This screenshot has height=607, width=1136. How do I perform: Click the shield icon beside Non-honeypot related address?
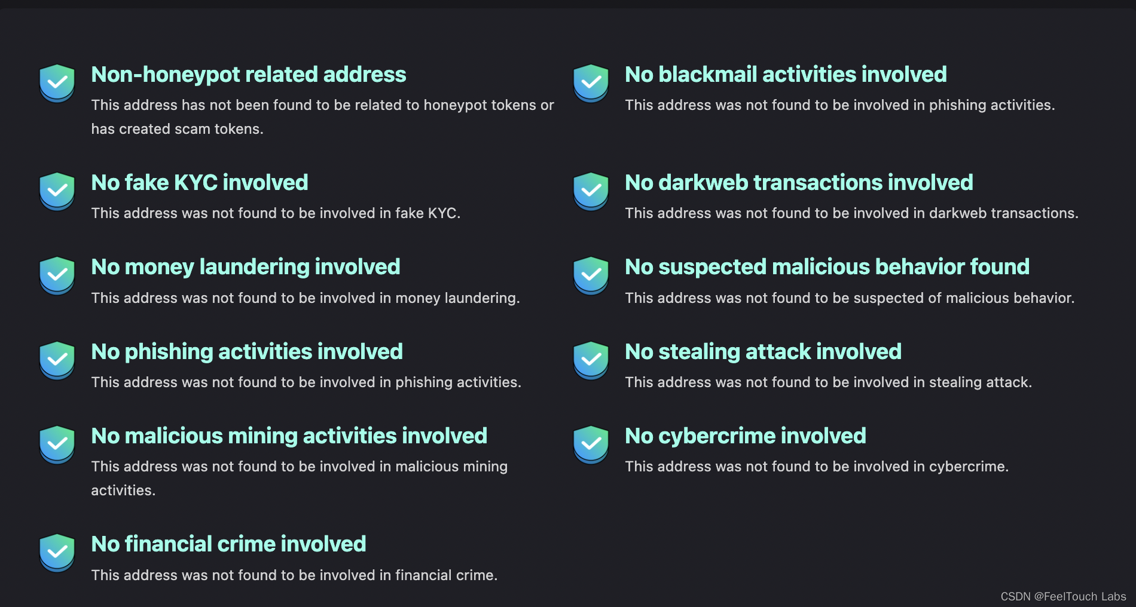click(57, 83)
